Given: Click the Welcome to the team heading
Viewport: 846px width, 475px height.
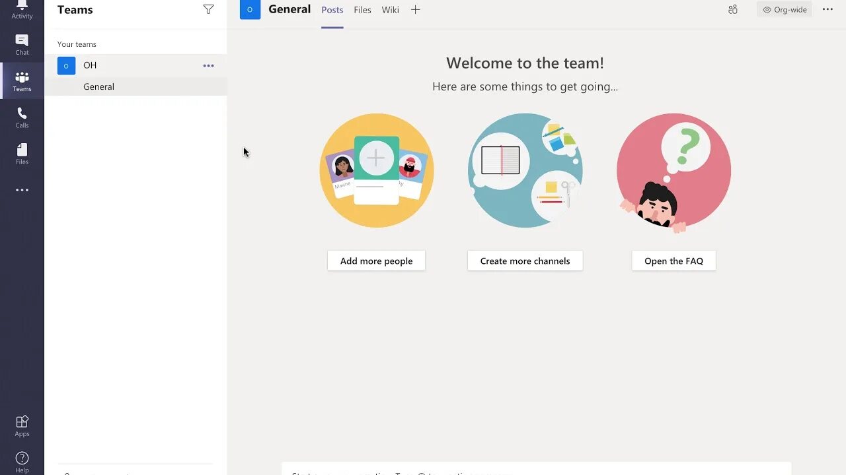Looking at the screenshot, I should [525, 63].
